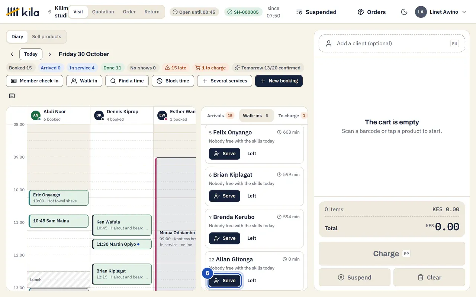Switch mode to Quotation
This screenshot has height=297, width=476.
[103, 12]
